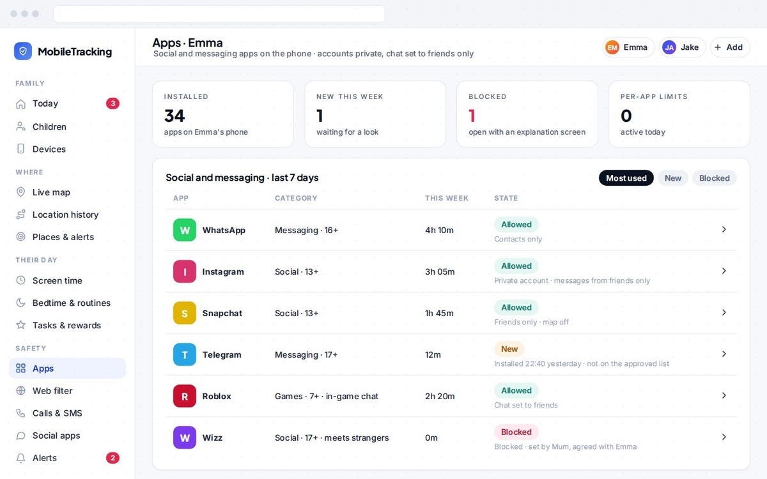Click the Web filter globe icon
Screen dimensions: 767x479
click(x=20, y=391)
